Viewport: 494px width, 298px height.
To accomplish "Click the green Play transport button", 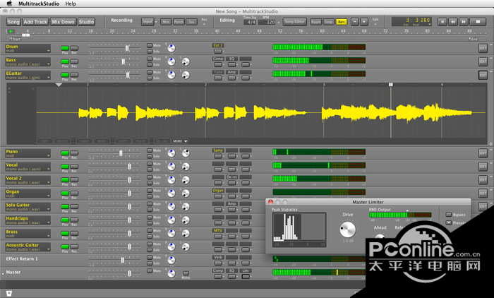I will coord(11,32).
